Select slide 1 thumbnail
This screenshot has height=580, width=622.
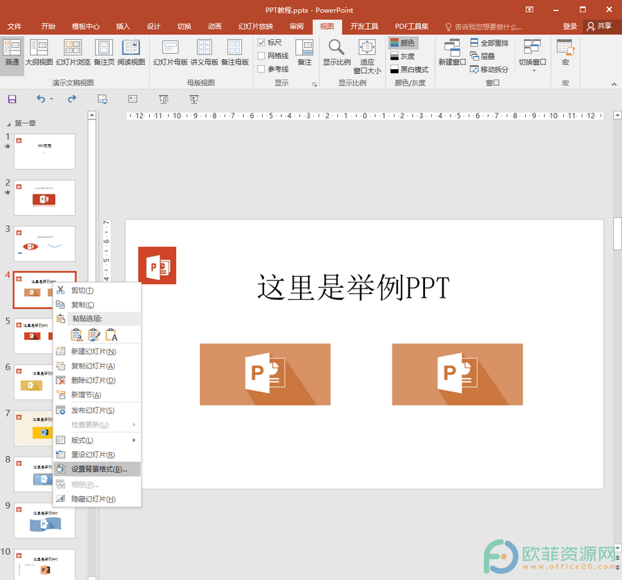[x=44, y=152]
